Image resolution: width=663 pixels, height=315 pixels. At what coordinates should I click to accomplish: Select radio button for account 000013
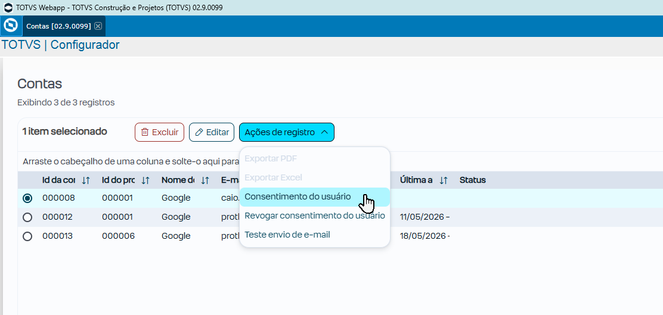pos(27,236)
